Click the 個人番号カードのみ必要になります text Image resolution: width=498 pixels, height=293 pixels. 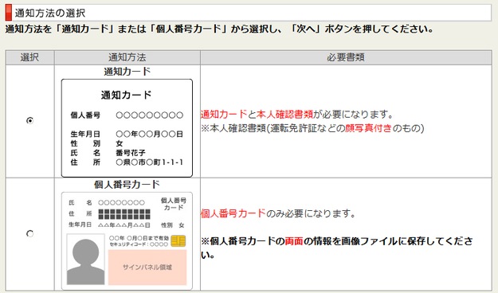278,213
